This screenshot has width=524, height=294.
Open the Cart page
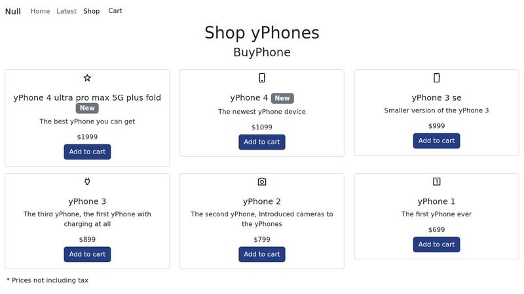pos(115,11)
